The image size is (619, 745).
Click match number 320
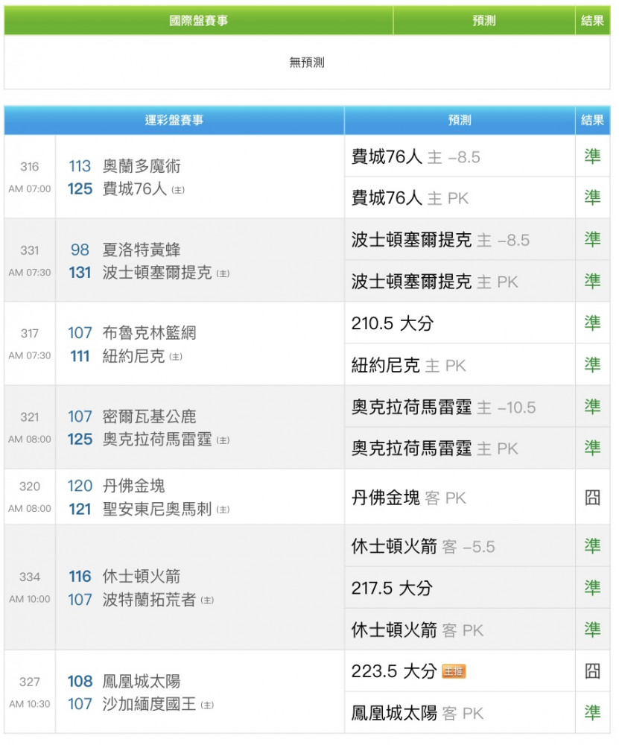point(30,486)
